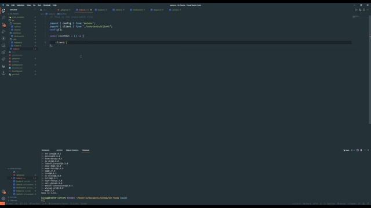371x208 pixels.
Task: Click the bash terminal label in the panel toolbar
Action: (347, 150)
